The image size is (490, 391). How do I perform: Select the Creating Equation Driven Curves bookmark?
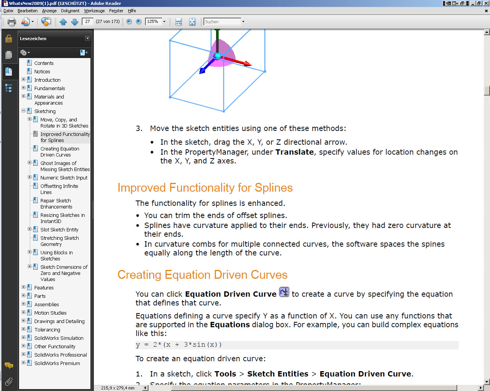[60, 152]
